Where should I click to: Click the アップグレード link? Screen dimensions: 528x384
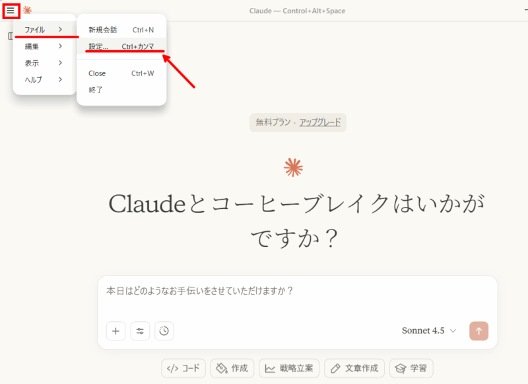click(x=320, y=122)
